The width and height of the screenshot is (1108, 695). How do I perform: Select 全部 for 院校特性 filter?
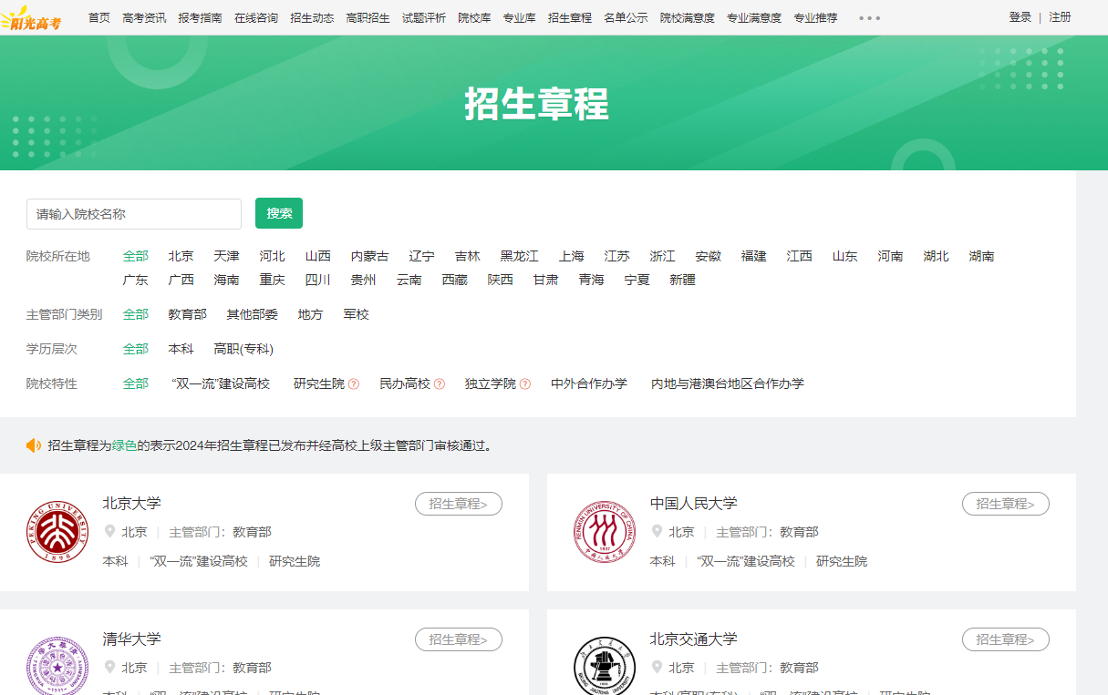coord(136,384)
